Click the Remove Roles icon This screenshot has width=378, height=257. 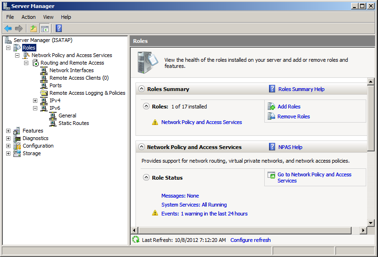(271, 116)
